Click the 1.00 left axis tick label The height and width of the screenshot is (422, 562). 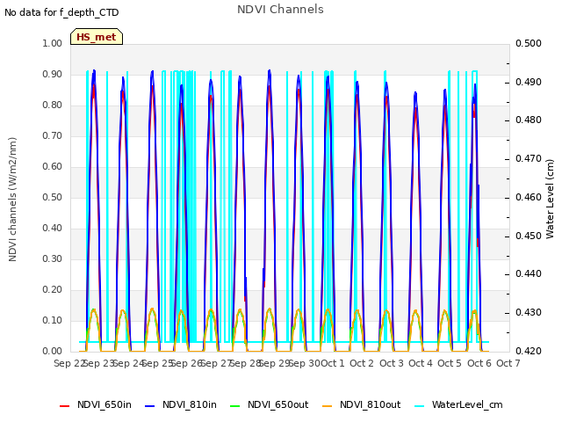pos(53,43)
